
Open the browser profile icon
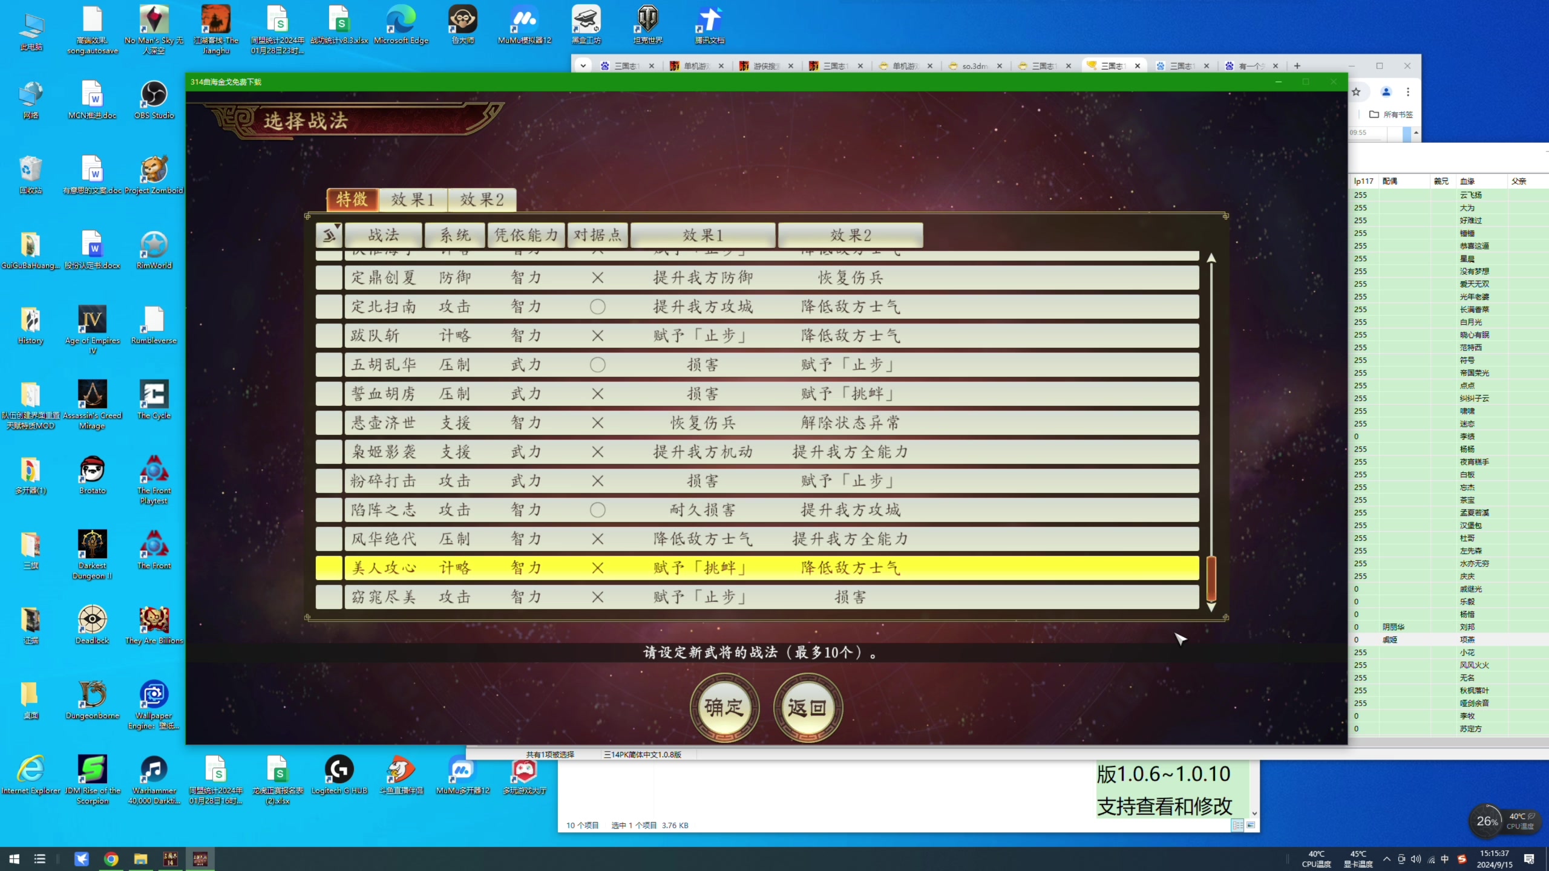[1386, 92]
